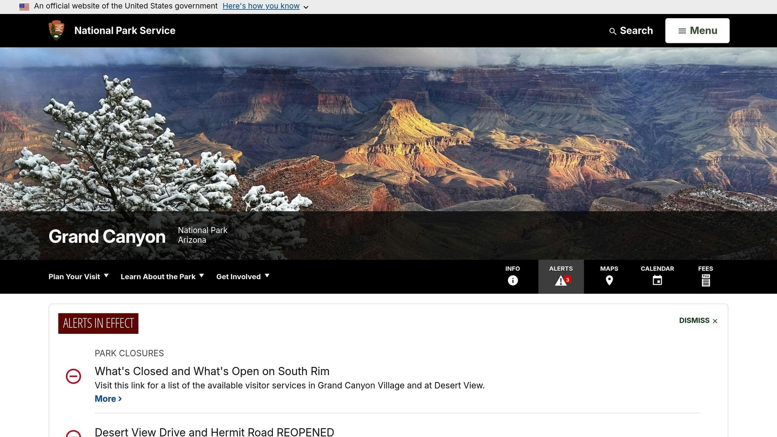Image resolution: width=777 pixels, height=437 pixels.
Task: Expand the Learn About the Park dropdown
Action: [x=162, y=277]
